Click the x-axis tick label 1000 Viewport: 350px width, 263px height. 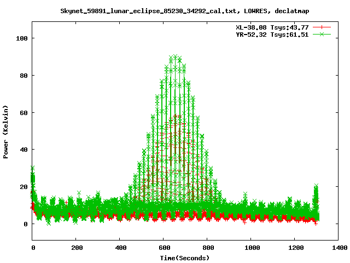252,248
